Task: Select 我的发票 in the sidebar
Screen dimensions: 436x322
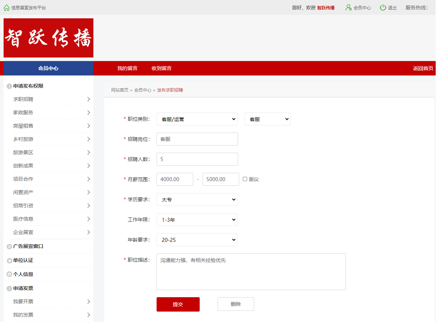Action: click(23, 315)
